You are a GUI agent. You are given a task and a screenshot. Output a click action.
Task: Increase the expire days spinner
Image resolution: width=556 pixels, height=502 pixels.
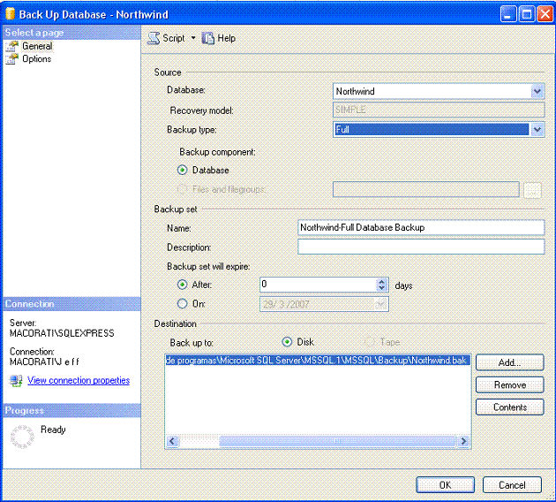381,282
